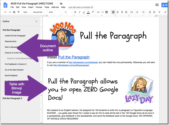Star the document title

[x=57, y=4]
